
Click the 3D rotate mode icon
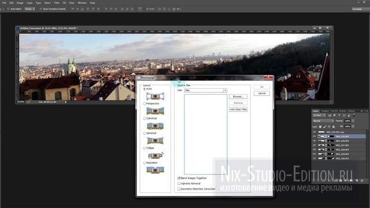(x=160, y=9)
